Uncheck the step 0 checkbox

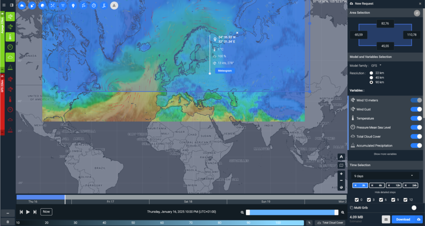coord(357,200)
